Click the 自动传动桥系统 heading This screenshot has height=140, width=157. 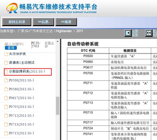tap(83, 44)
